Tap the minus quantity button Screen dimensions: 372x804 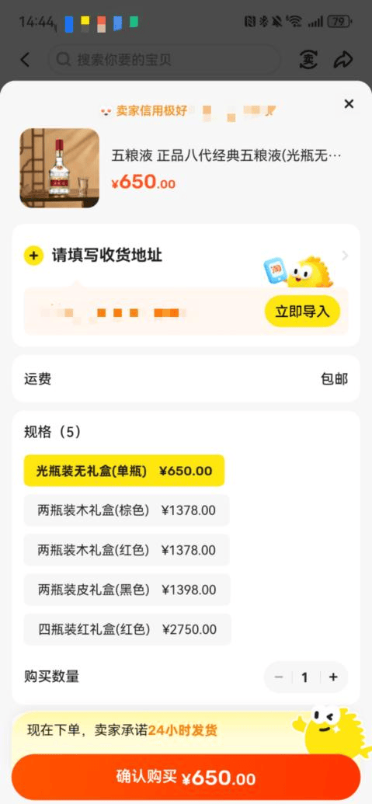coord(279,677)
